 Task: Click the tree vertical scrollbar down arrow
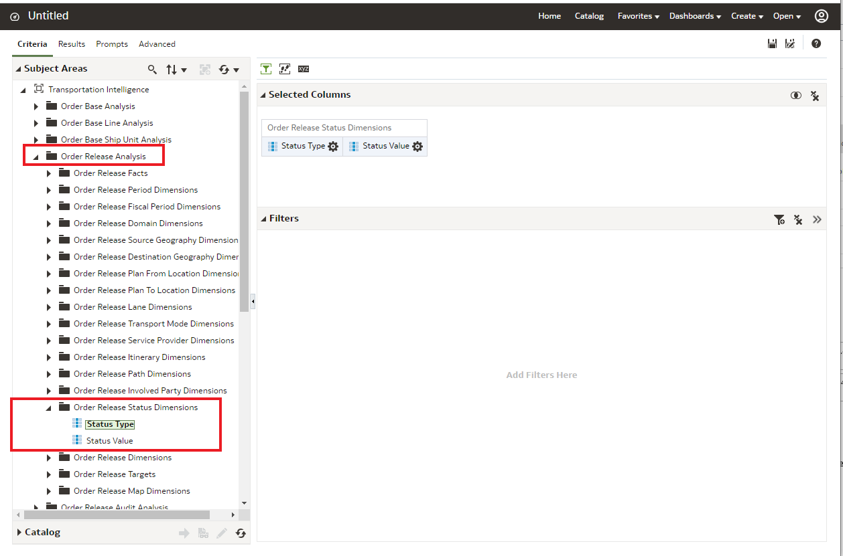[x=244, y=503]
